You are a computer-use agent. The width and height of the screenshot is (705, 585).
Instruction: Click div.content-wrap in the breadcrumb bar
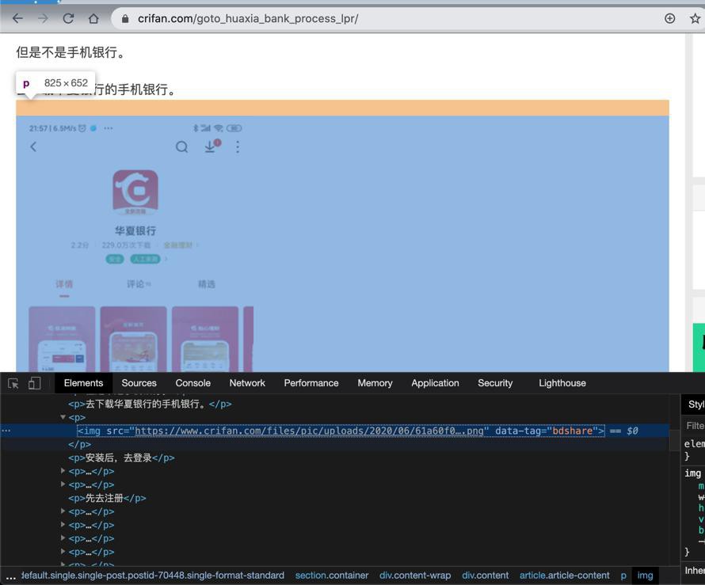[415, 576]
